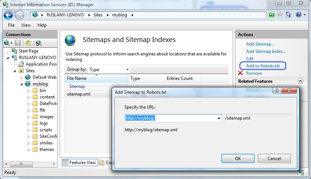Cancel the Add Sitemap to Robots.txt dialog
The height and width of the screenshot is (179, 311).
(274, 159)
